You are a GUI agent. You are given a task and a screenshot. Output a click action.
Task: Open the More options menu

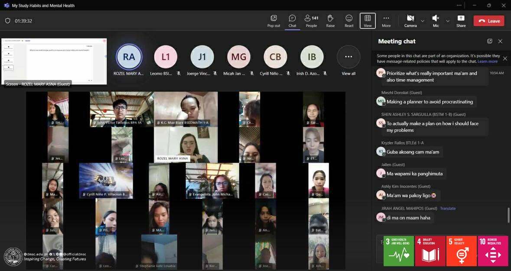[x=386, y=20]
